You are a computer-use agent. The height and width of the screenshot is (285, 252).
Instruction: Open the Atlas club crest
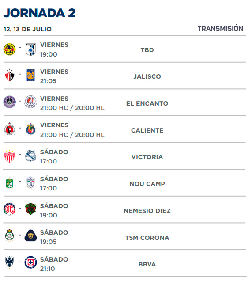tap(9, 75)
